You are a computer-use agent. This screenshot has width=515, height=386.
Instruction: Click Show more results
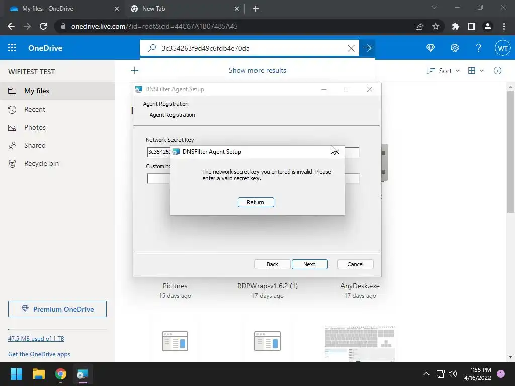257,70
